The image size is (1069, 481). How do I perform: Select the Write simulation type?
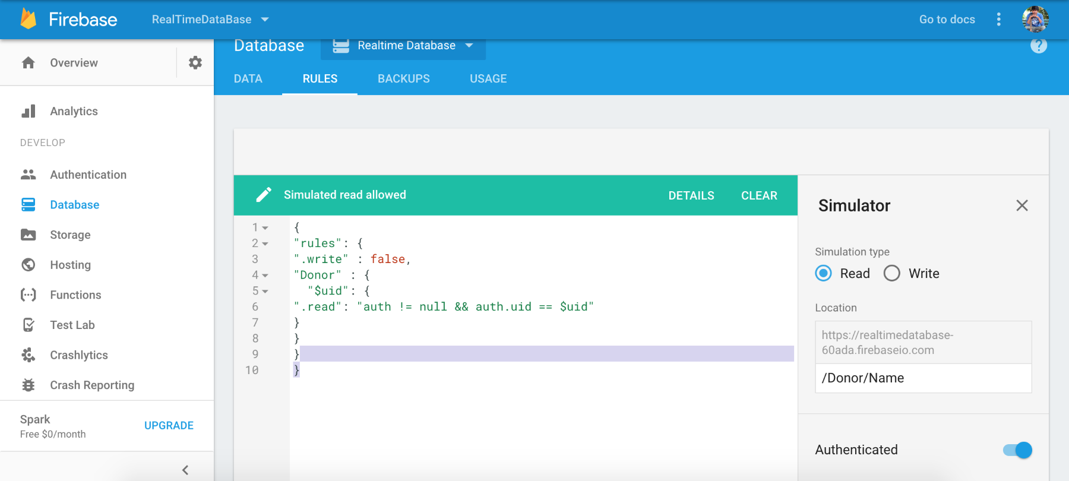[891, 273]
